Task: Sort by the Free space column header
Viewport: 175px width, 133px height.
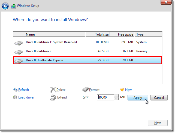Action: click(122, 34)
